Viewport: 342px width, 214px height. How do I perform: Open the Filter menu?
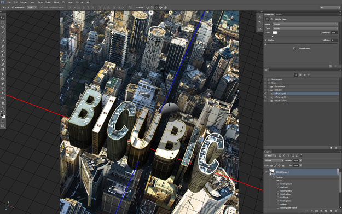click(x=56, y=2)
